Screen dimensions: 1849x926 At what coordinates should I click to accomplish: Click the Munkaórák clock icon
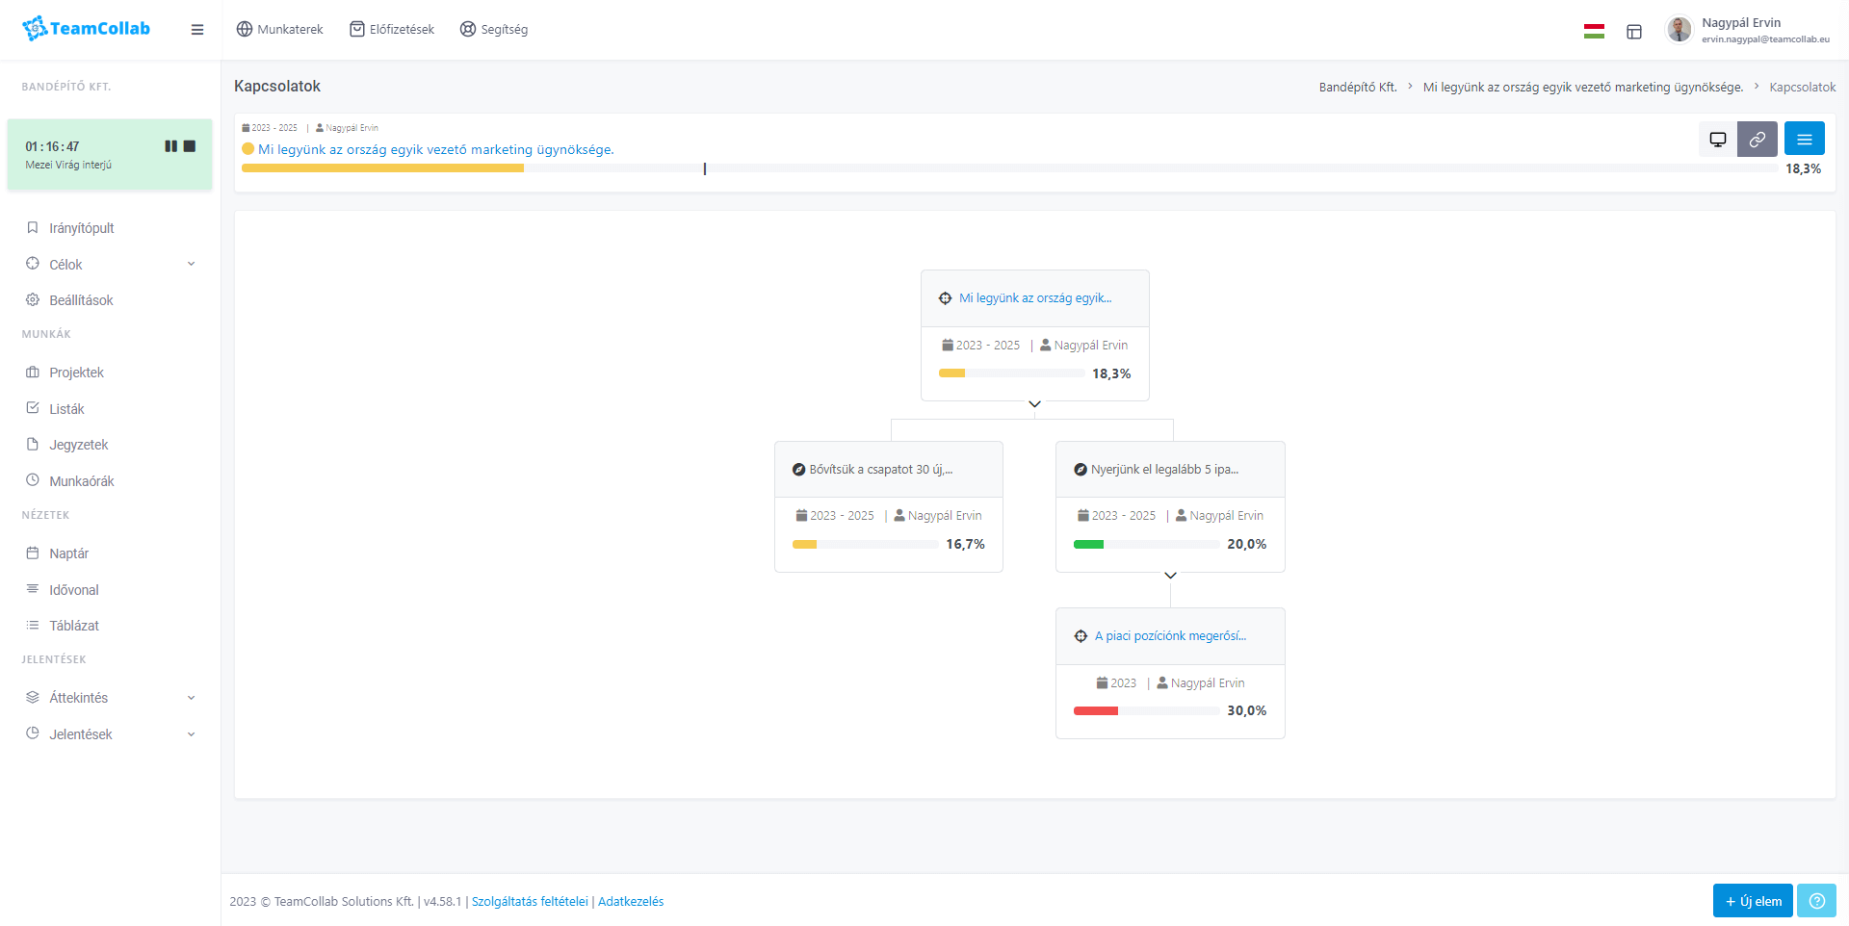(33, 480)
